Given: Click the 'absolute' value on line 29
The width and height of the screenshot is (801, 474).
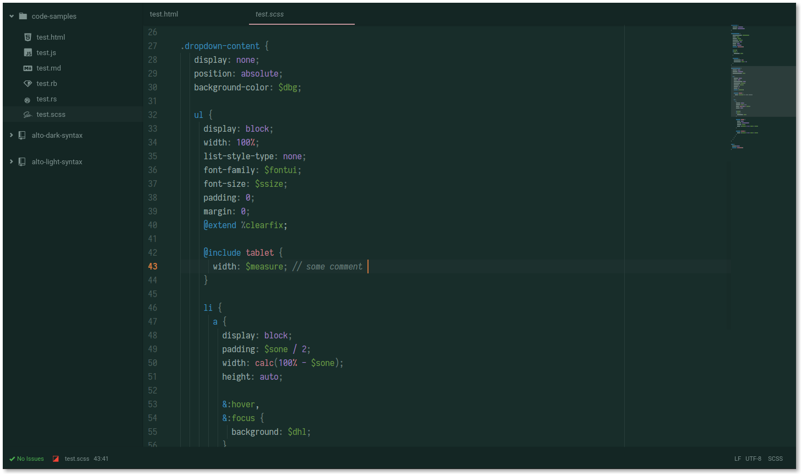Looking at the screenshot, I should click(x=259, y=73).
